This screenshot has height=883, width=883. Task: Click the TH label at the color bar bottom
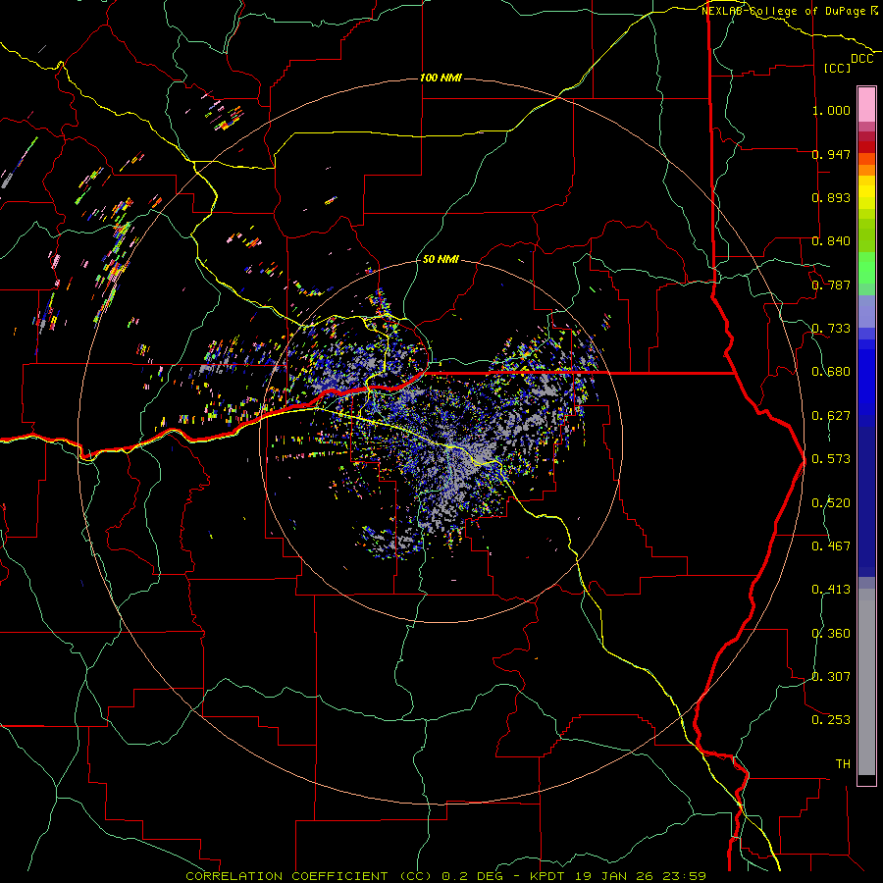click(x=843, y=764)
